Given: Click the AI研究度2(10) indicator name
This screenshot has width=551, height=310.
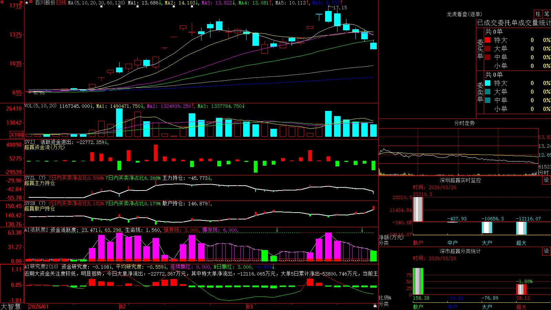Looking at the screenshot, I should pyautogui.click(x=41, y=267).
